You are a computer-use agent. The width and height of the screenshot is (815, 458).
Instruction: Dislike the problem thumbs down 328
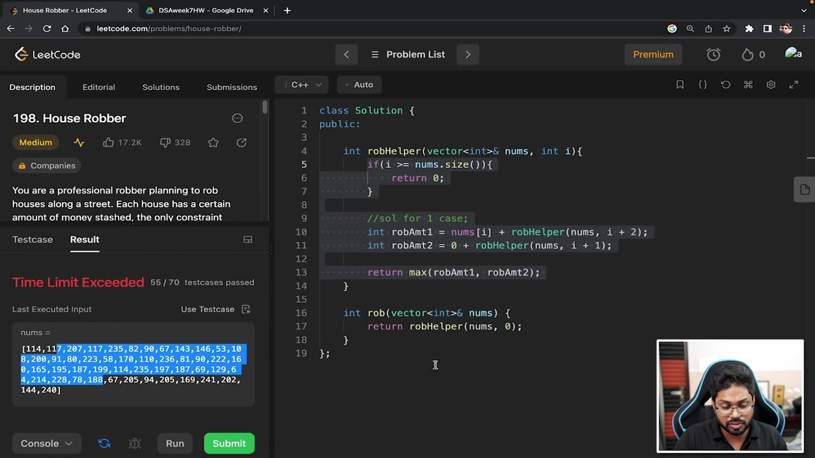(x=175, y=142)
